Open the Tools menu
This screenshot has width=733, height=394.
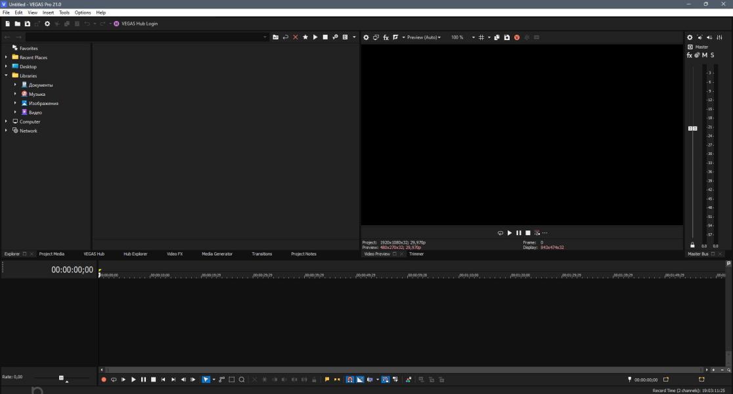point(64,12)
